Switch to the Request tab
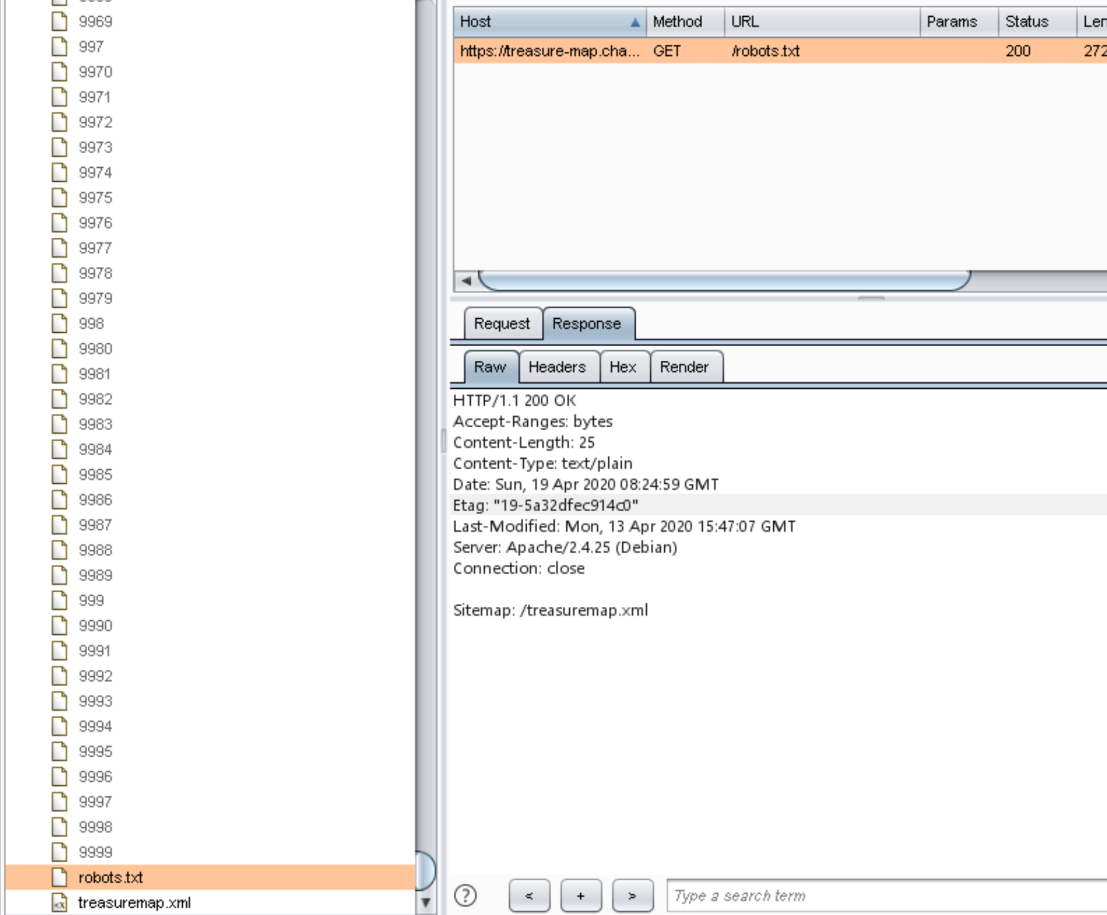The width and height of the screenshot is (1107, 915). (x=502, y=323)
